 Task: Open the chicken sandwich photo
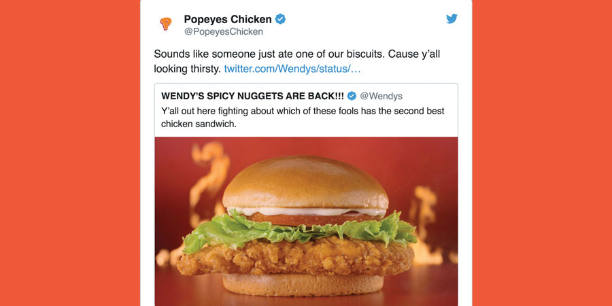(x=306, y=221)
